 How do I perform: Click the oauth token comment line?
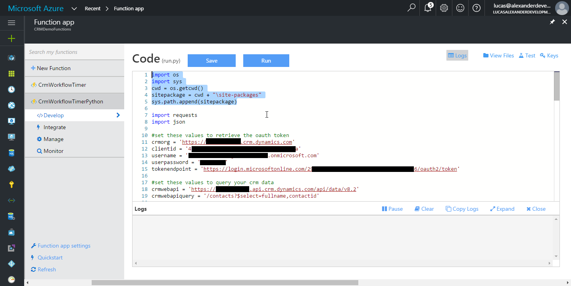click(x=220, y=135)
